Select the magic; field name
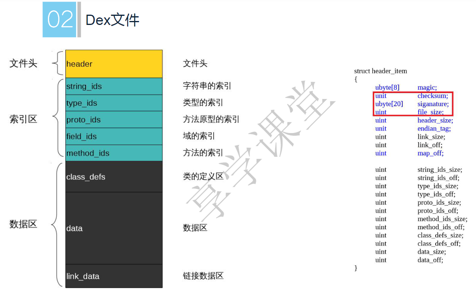The image size is (476, 295). coord(427,88)
